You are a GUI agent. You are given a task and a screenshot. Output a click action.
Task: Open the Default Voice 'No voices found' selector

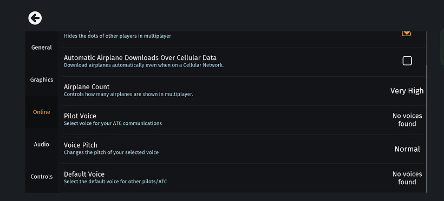pyautogui.click(x=407, y=178)
